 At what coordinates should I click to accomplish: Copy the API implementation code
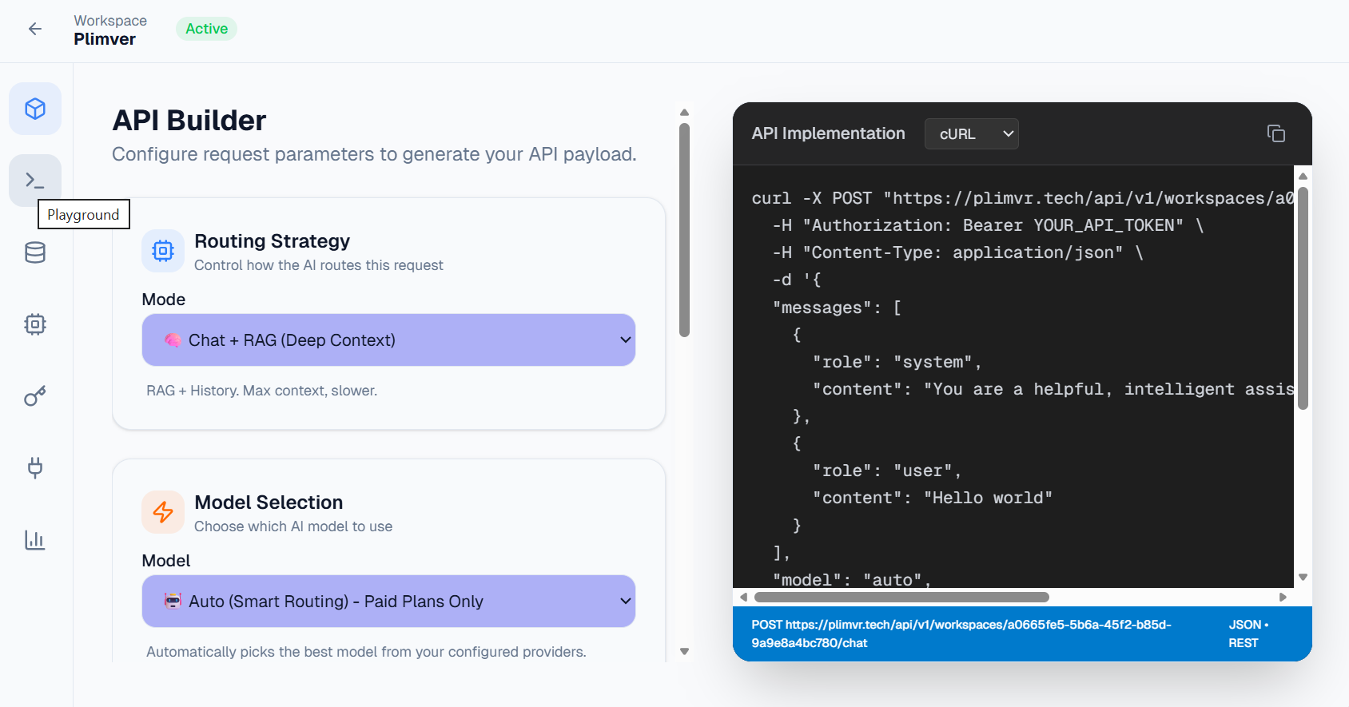(x=1276, y=133)
